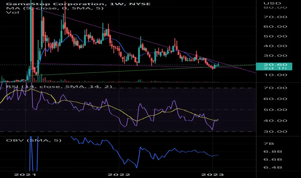The width and height of the screenshot is (301, 178).
Task: Click the 70.00 label on the price axis
Action: (275, 17)
